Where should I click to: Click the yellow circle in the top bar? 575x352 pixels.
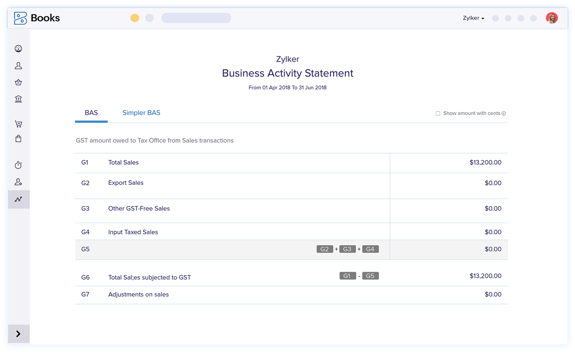coord(135,18)
